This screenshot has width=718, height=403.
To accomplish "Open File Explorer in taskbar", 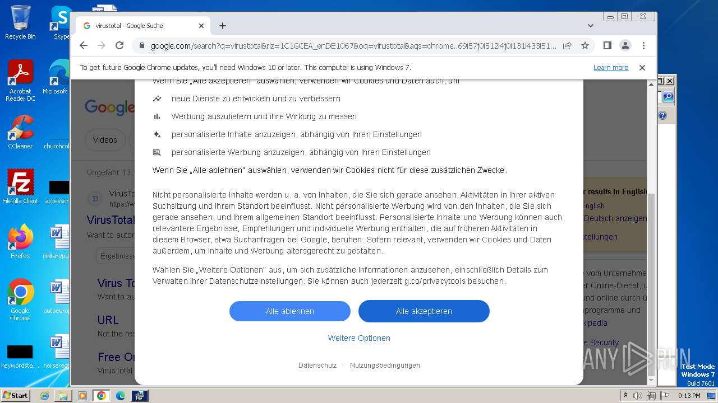I will (x=63, y=396).
